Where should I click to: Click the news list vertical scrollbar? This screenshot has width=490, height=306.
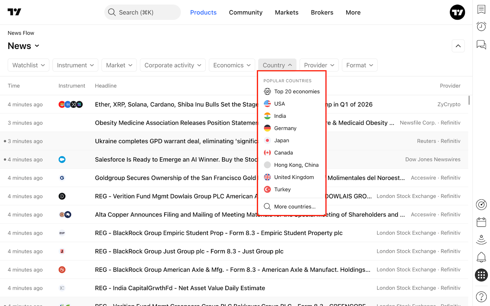pos(469,100)
